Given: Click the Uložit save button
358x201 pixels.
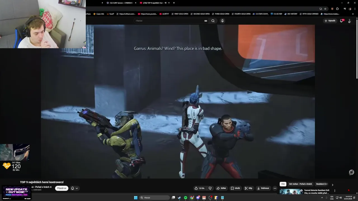Looking at the screenshot, I should (235, 188).
